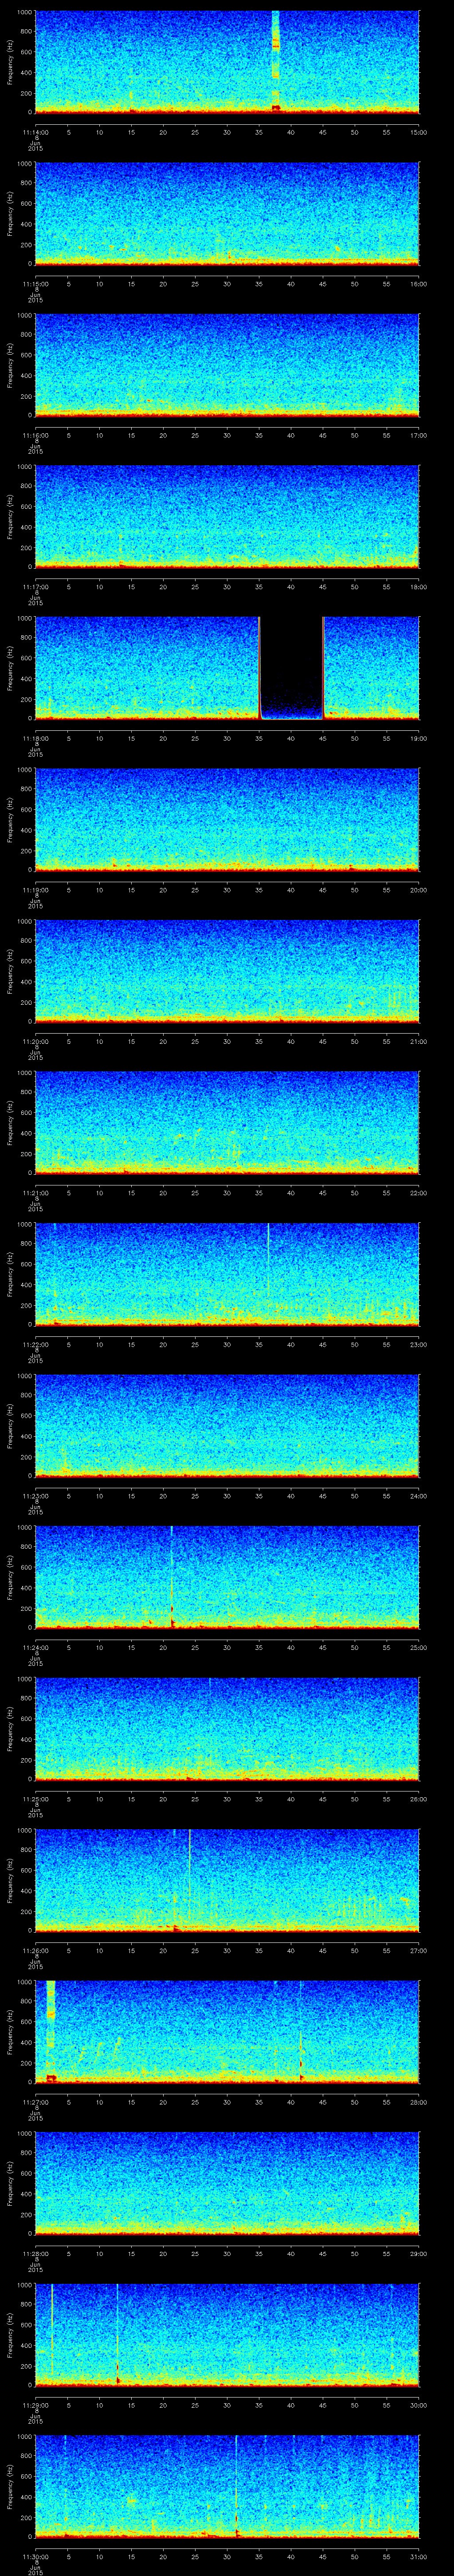Click the "11:24:00" time label
This screenshot has width=454, height=2576.
click(35, 1647)
